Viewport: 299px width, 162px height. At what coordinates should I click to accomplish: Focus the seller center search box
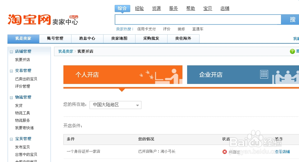[x=198, y=20]
